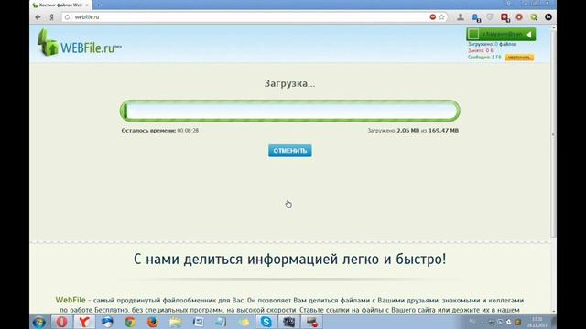
Task: Bookmark page with the star icon
Action: pyautogui.click(x=441, y=17)
